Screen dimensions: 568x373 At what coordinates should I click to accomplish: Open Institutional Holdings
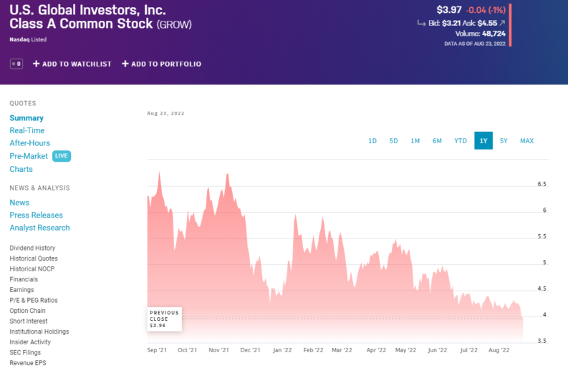(x=39, y=331)
